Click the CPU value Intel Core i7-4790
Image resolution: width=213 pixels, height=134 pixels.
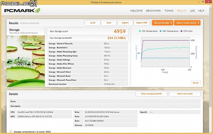tap(44, 112)
